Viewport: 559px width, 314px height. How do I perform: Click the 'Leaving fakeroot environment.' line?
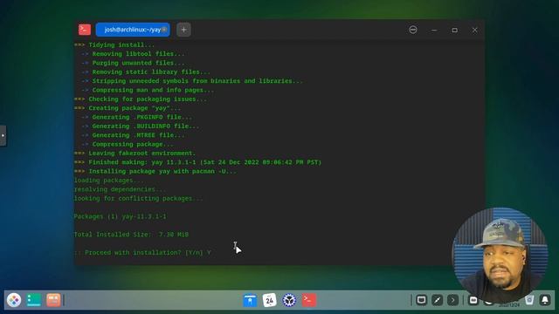pyautogui.click(x=135, y=154)
